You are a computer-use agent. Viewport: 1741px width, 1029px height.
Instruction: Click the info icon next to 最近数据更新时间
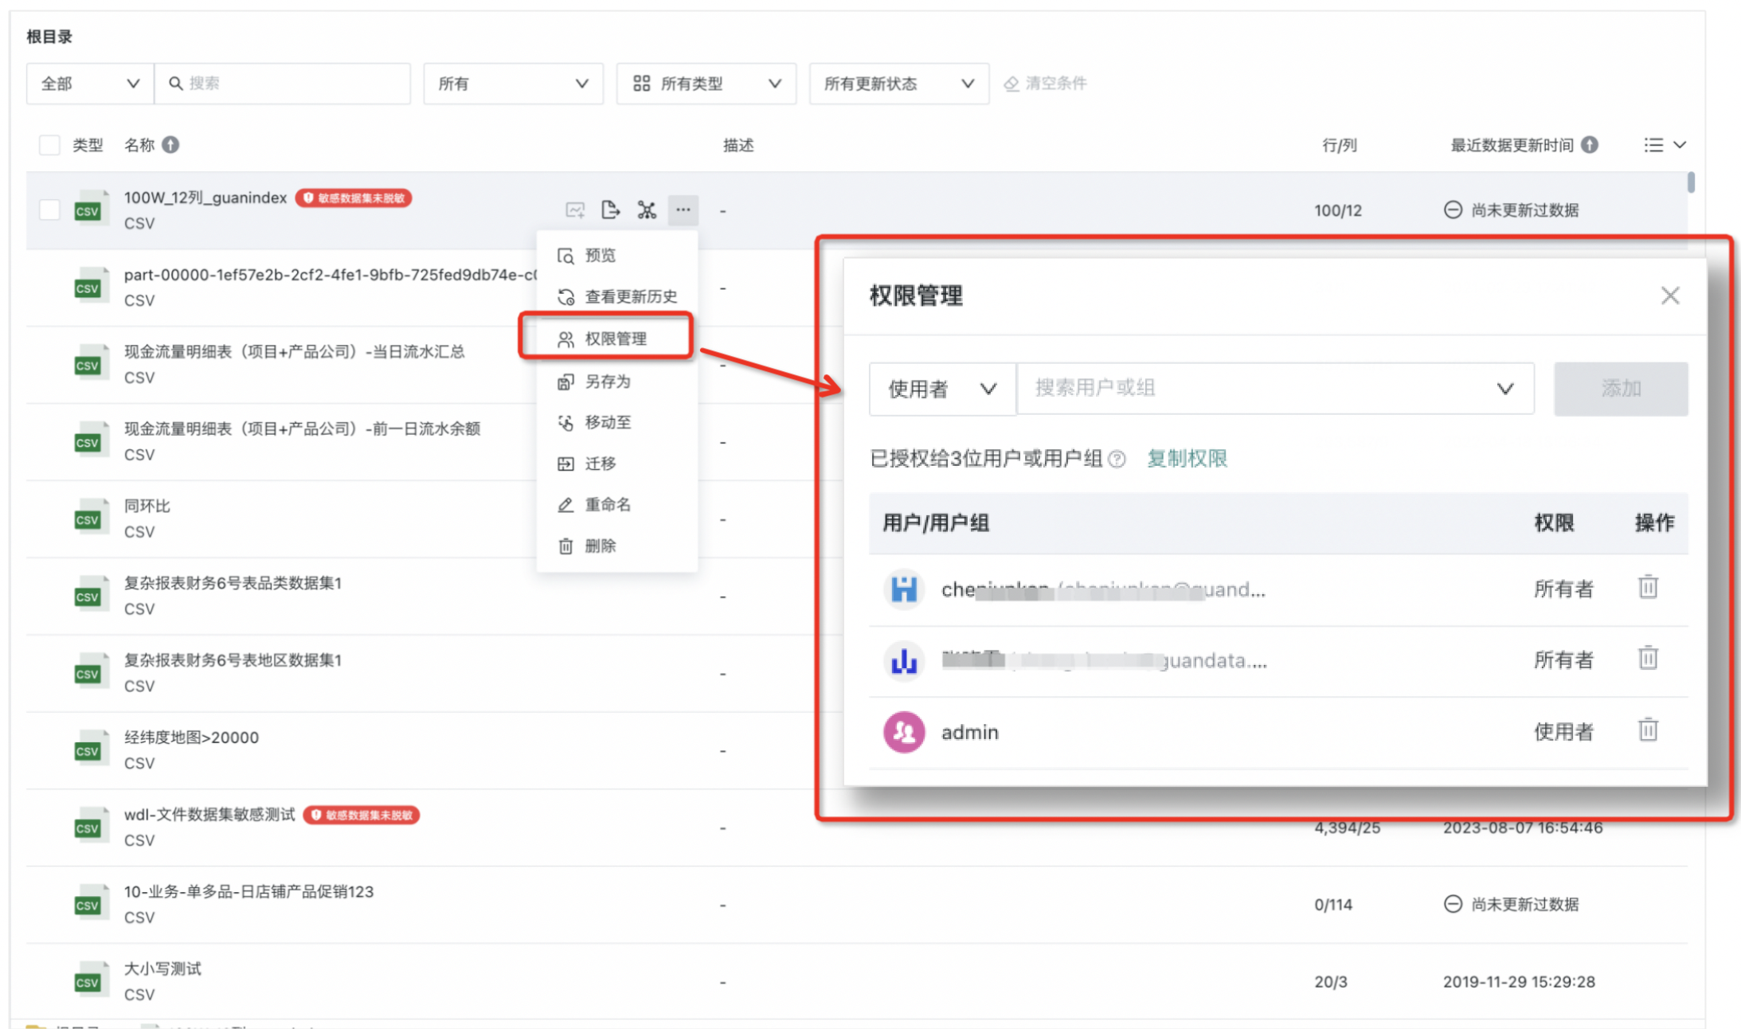click(1590, 144)
